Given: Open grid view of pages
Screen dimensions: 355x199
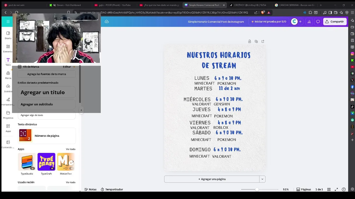Looking at the screenshot, I should point(329,189).
